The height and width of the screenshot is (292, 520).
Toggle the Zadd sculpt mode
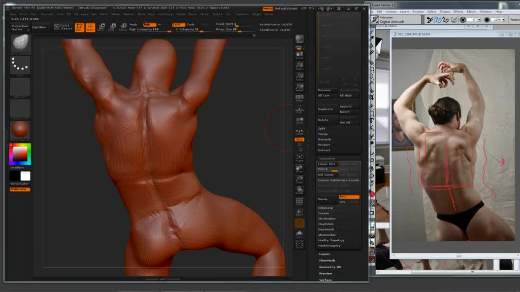[x=178, y=24]
